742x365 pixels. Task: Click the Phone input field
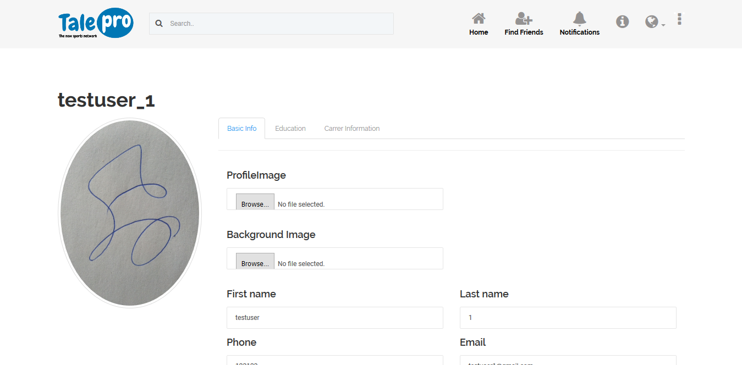point(335,360)
